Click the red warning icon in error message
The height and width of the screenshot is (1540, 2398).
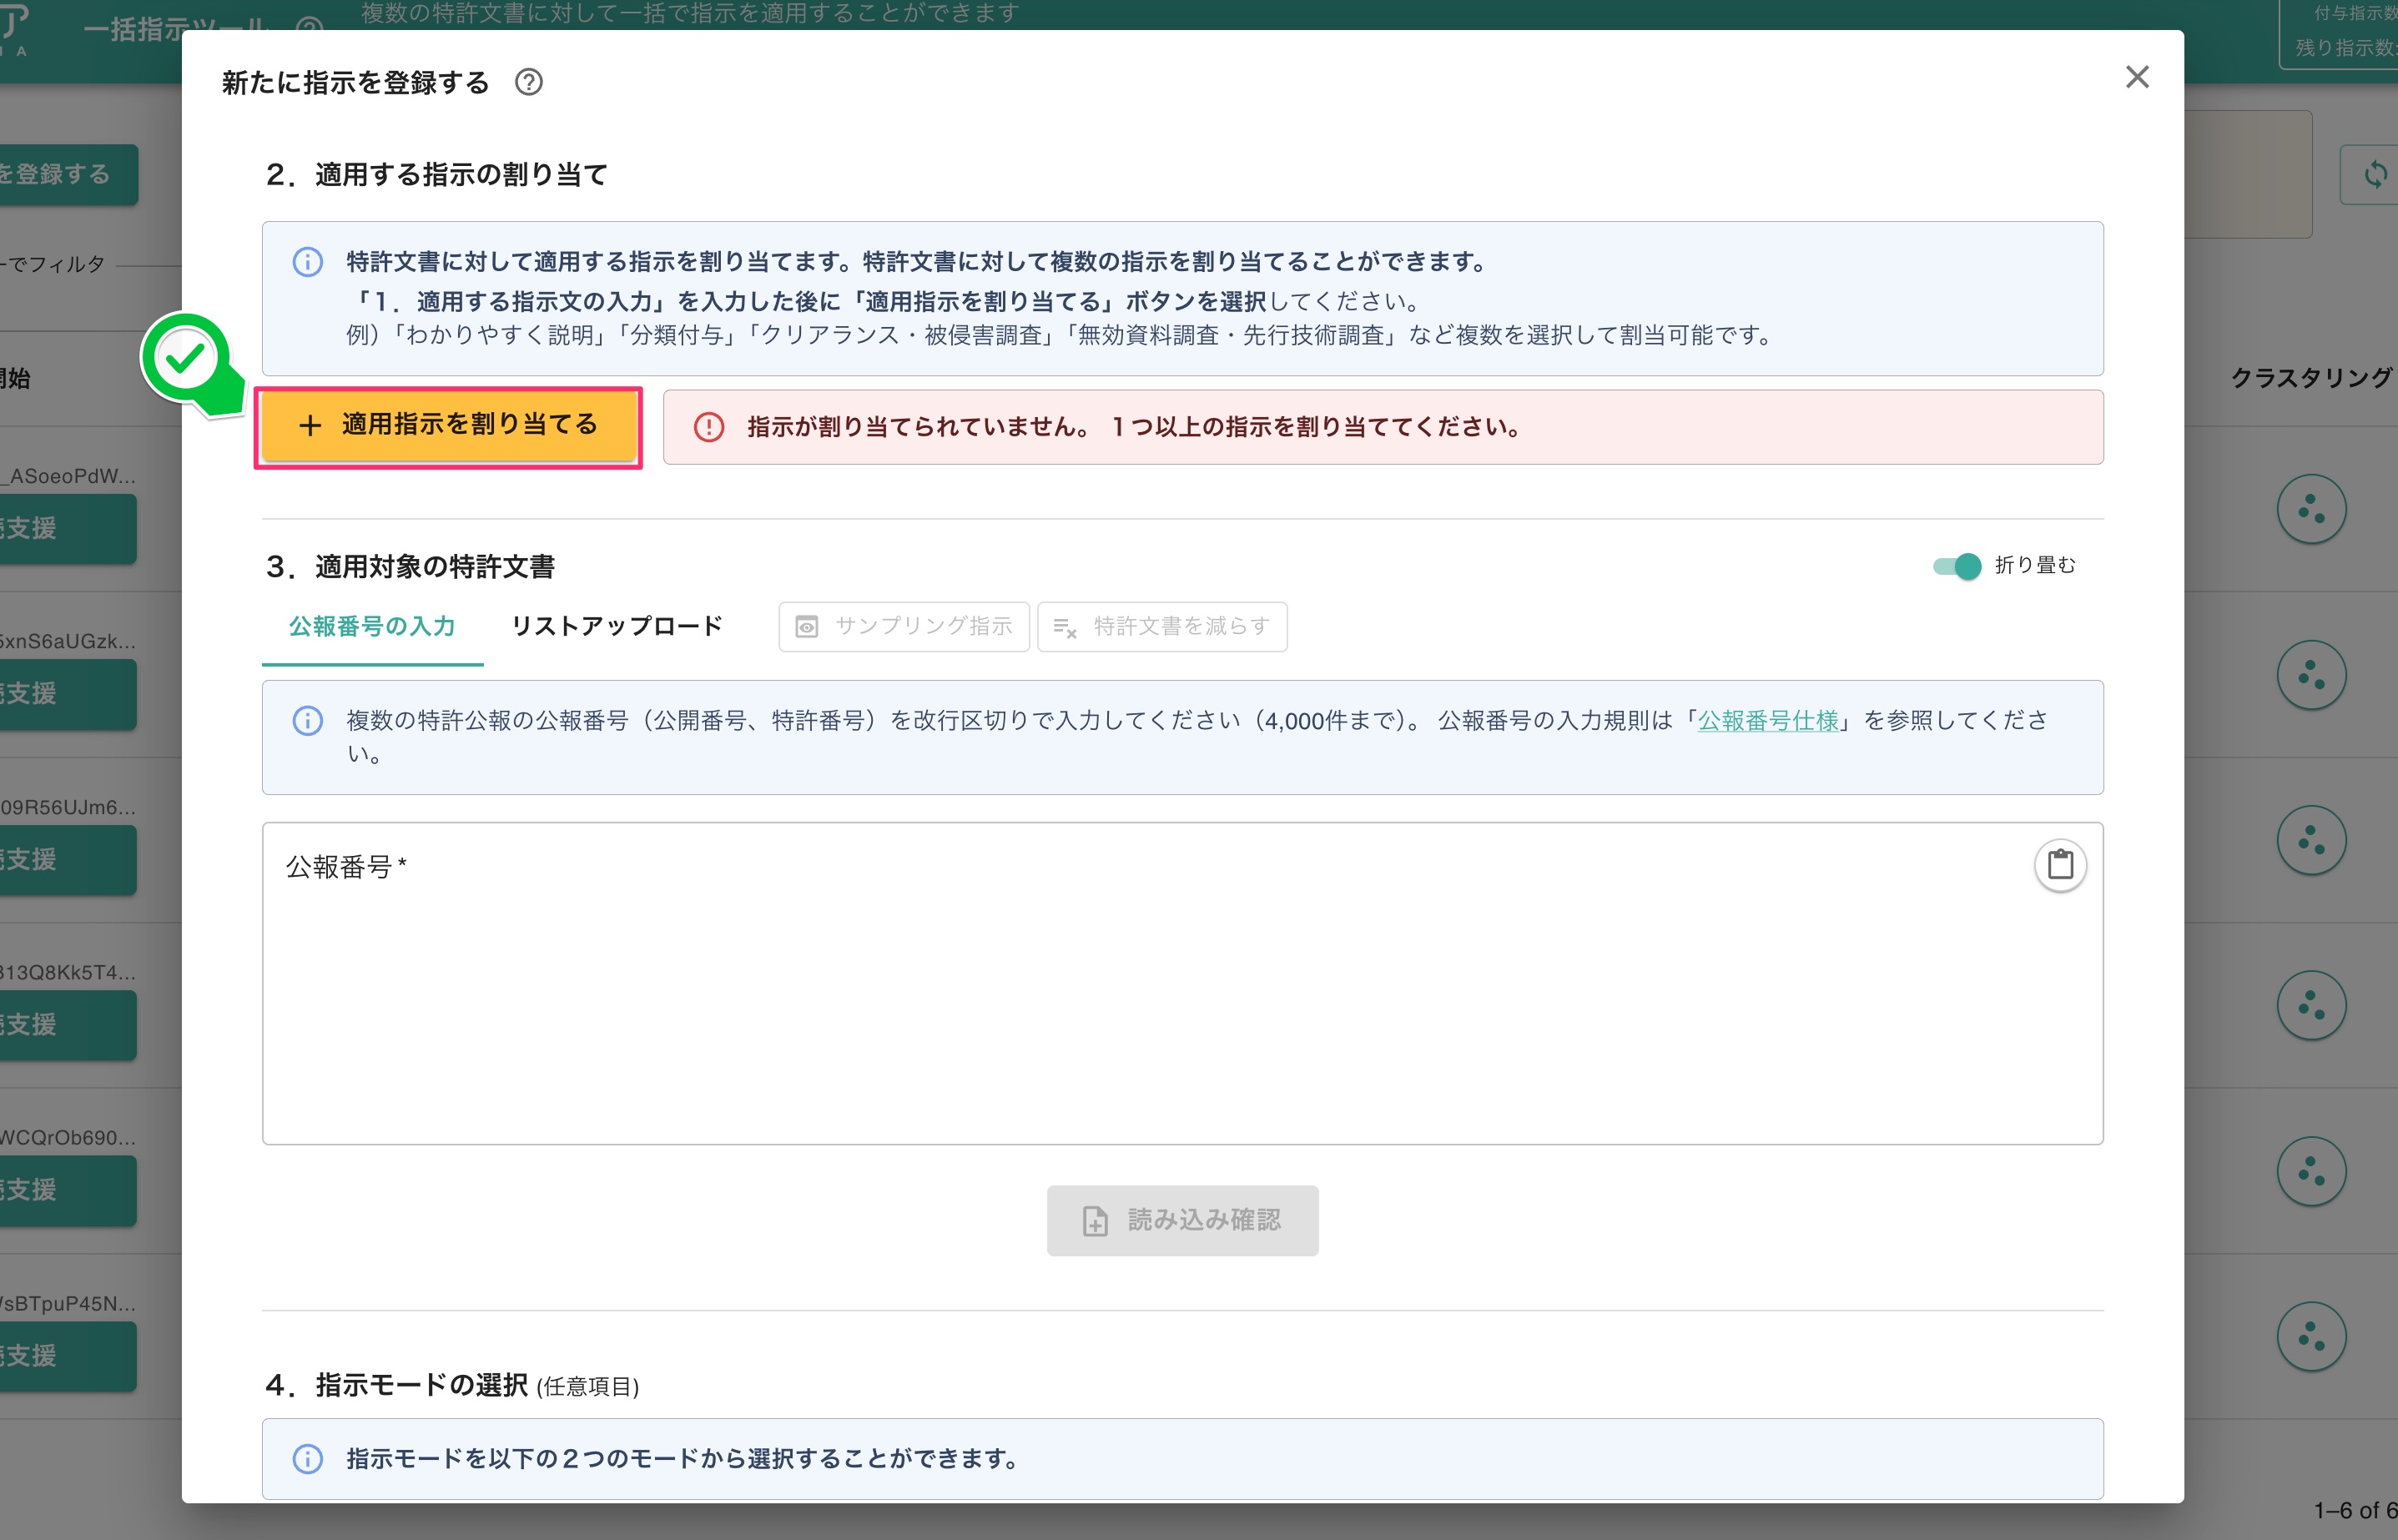(x=708, y=427)
